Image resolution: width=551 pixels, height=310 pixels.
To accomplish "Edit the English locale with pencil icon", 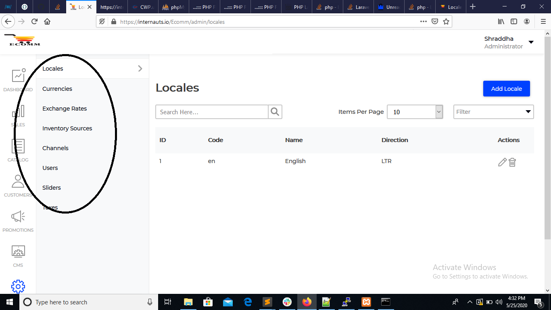I will pyautogui.click(x=502, y=162).
